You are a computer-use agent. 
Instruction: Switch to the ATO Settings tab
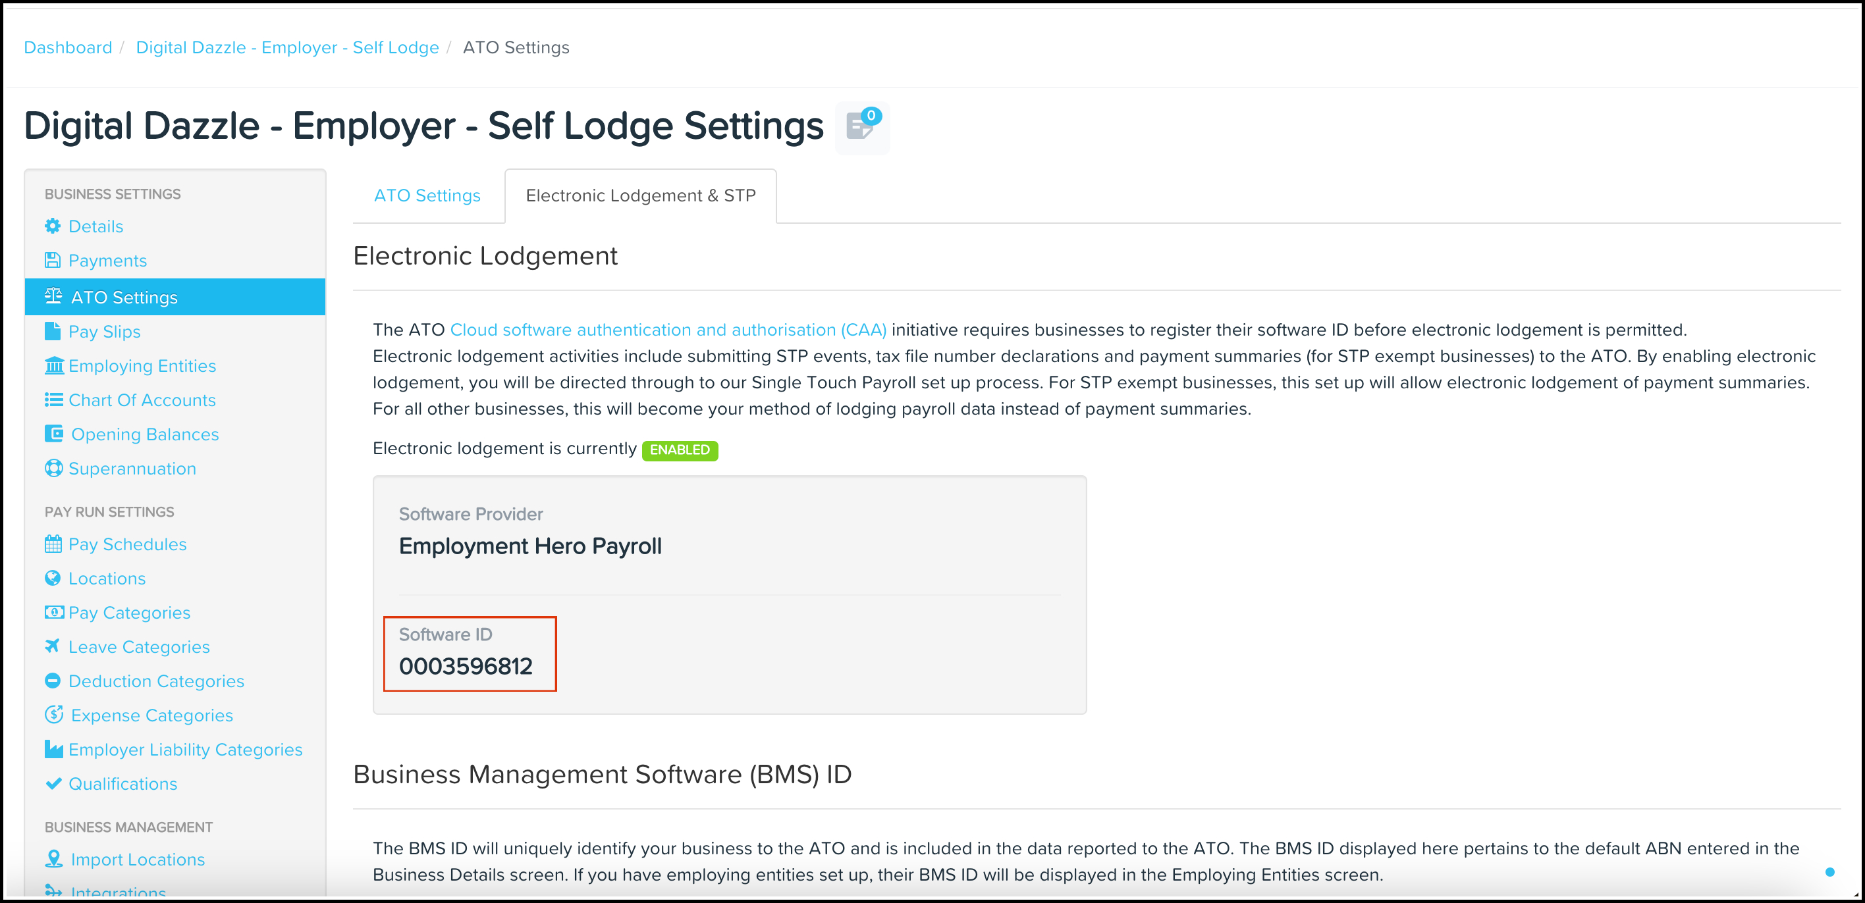pyautogui.click(x=427, y=195)
